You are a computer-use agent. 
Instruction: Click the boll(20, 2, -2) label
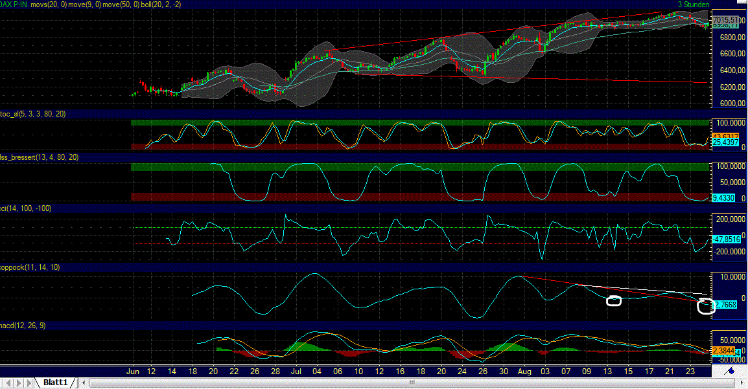point(161,4)
